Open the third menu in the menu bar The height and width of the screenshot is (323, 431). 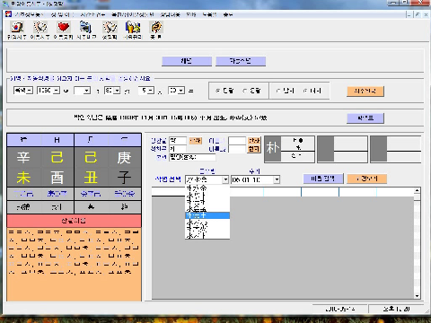click(92, 14)
